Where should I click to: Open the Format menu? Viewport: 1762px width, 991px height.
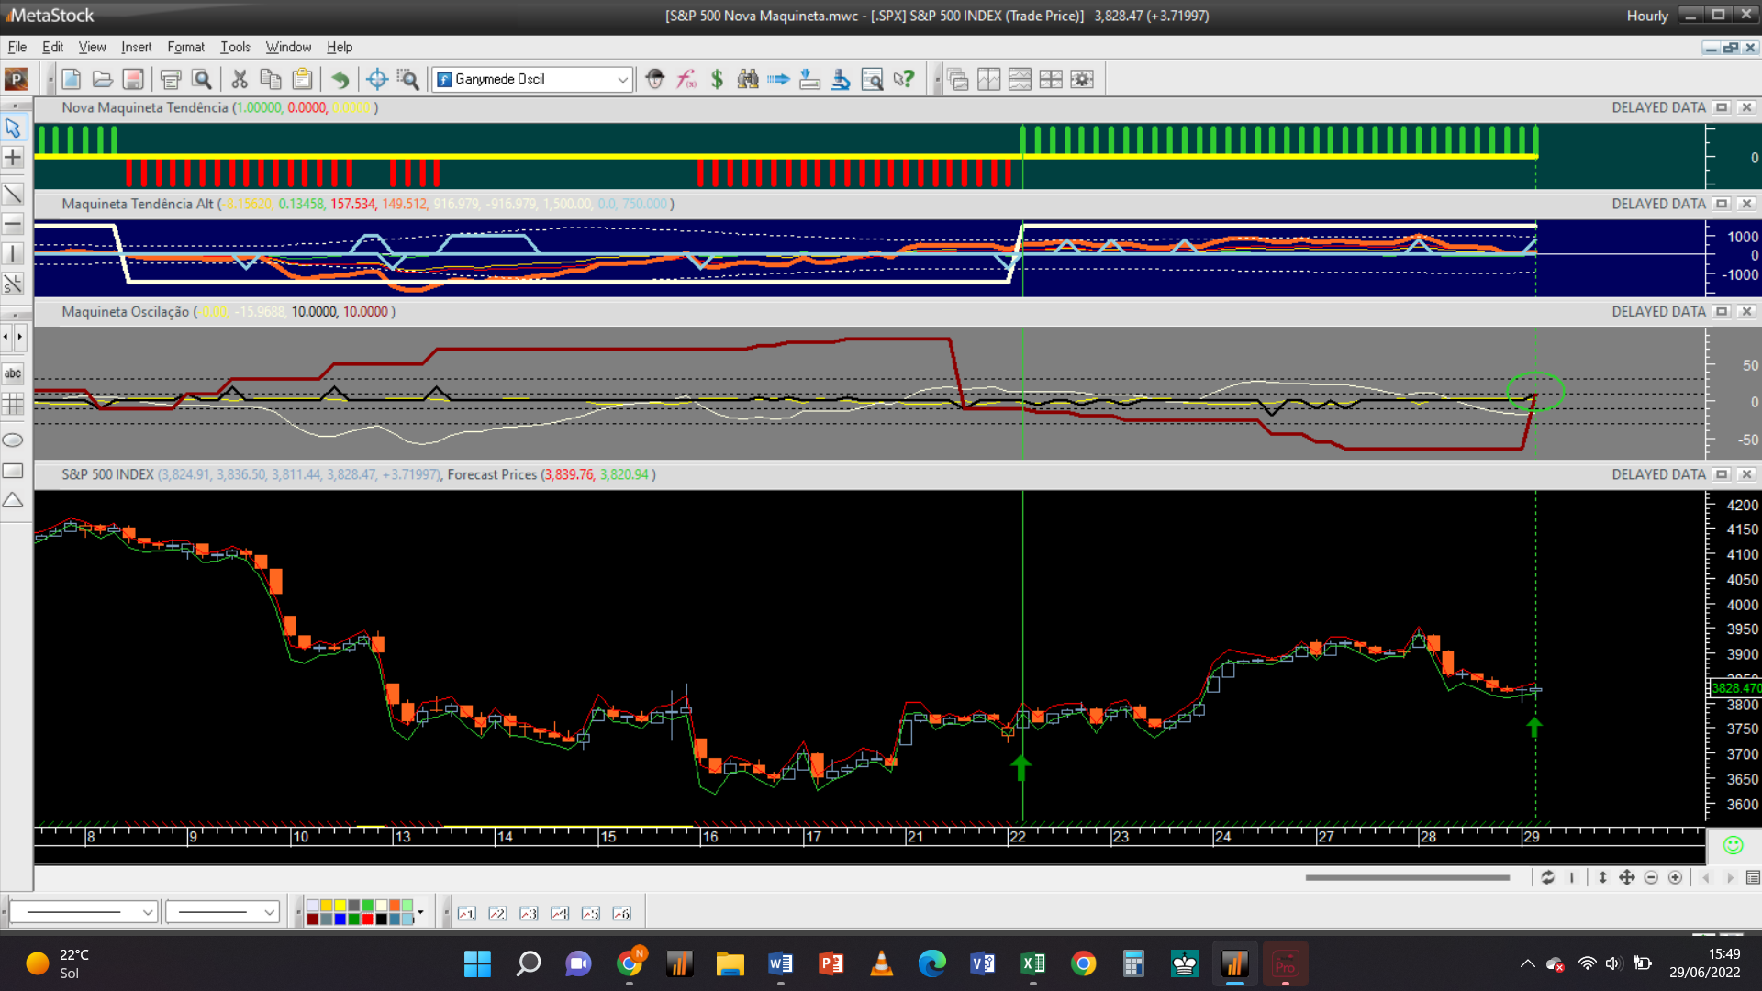click(185, 47)
